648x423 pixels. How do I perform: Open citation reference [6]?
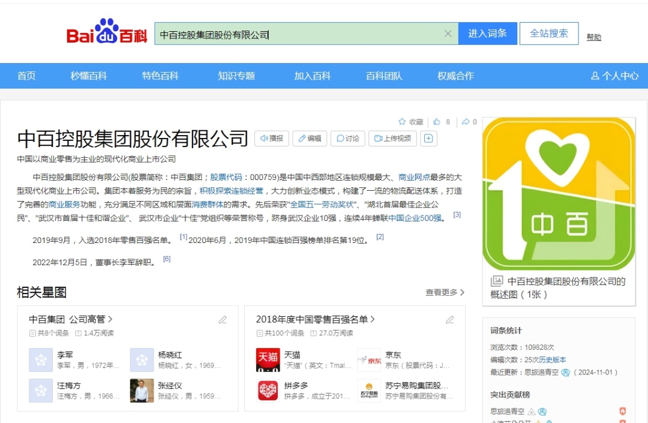pyautogui.click(x=167, y=259)
